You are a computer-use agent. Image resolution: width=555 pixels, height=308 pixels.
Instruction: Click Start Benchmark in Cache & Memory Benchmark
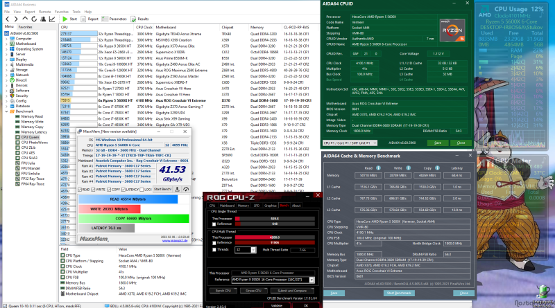(x=399, y=293)
